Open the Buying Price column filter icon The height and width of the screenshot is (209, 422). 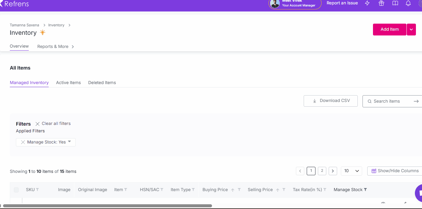click(x=239, y=190)
